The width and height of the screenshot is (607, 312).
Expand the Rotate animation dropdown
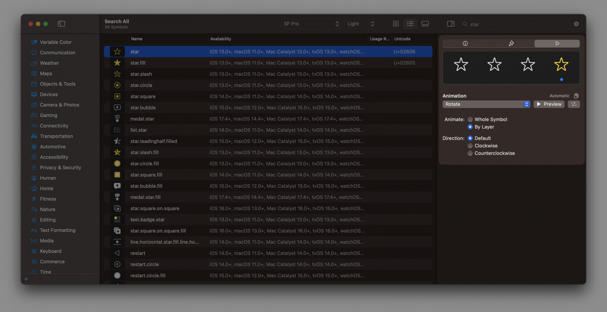pos(486,104)
